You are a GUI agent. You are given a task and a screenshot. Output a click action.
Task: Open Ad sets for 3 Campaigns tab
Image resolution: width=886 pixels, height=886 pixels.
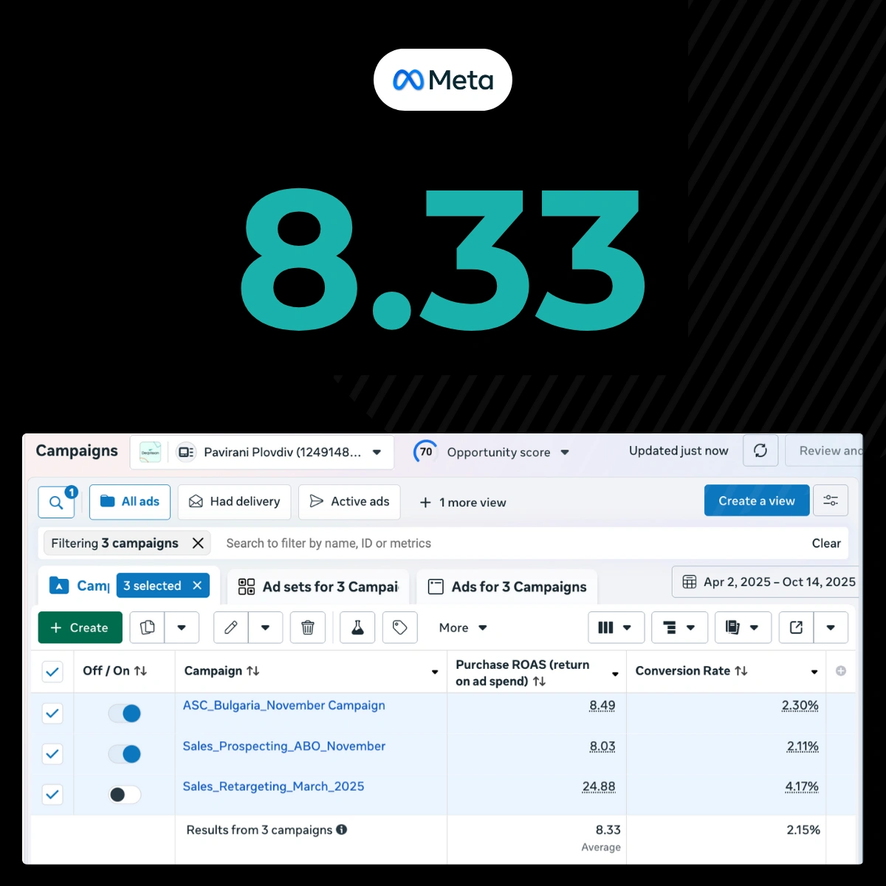[x=318, y=587]
